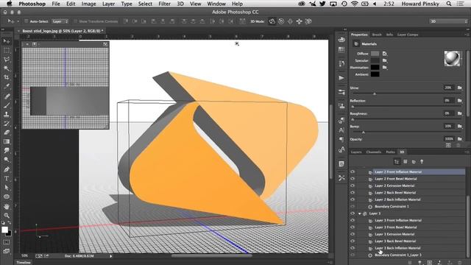Select the Dodge tool
This screenshot has width=471, height=265.
[7, 160]
